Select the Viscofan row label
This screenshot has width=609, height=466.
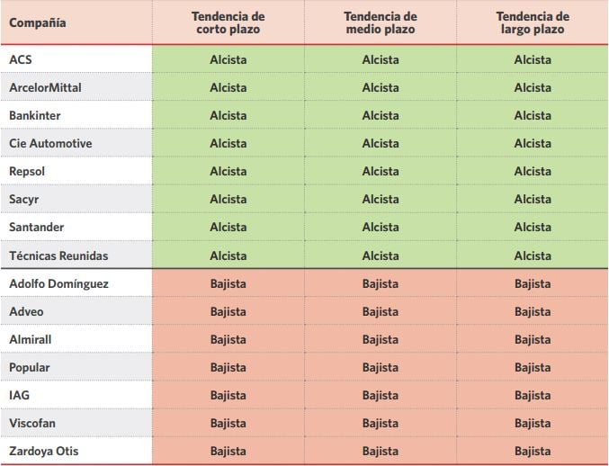33,423
